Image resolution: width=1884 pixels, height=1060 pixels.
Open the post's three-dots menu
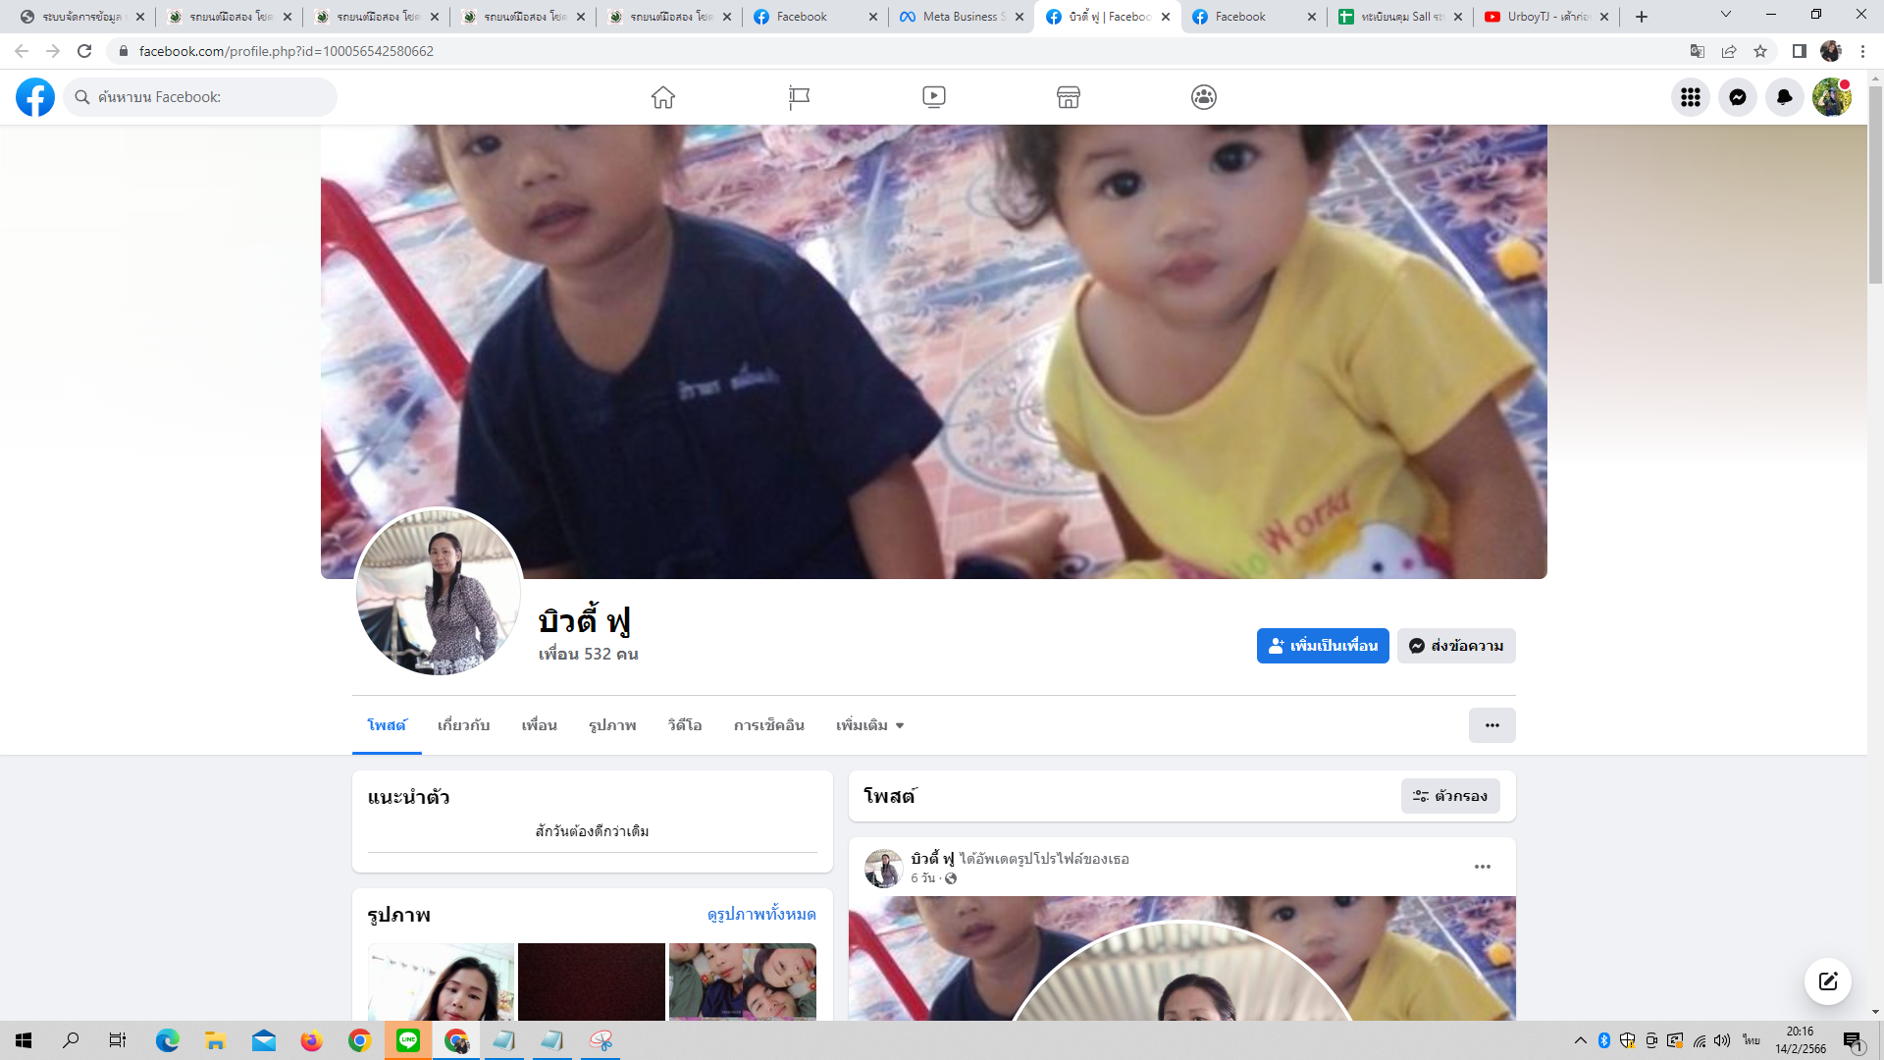1483,867
